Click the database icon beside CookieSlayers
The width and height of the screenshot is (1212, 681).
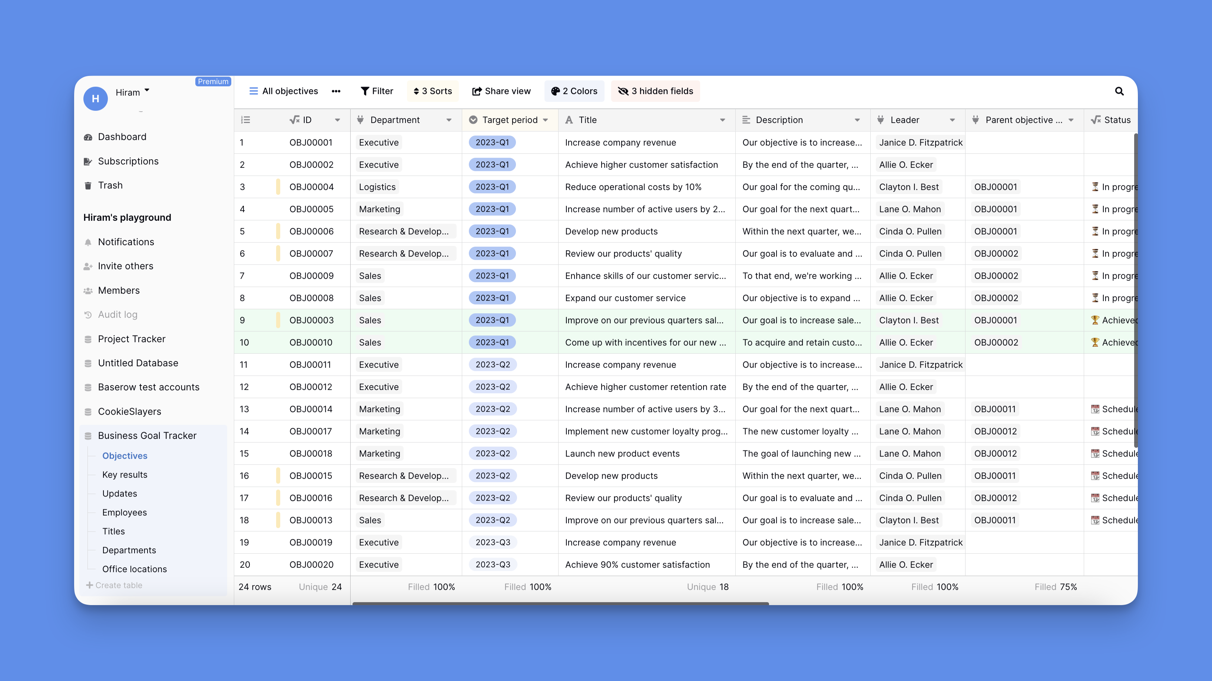click(88, 411)
